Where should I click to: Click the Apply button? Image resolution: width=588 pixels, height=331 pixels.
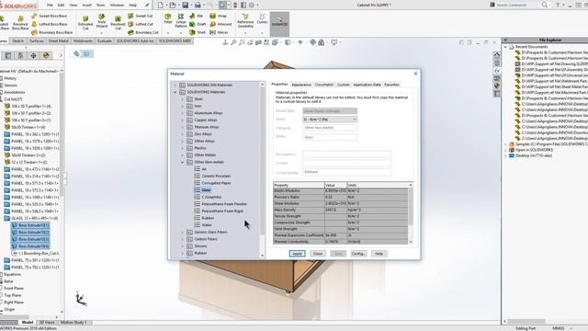[297, 254]
